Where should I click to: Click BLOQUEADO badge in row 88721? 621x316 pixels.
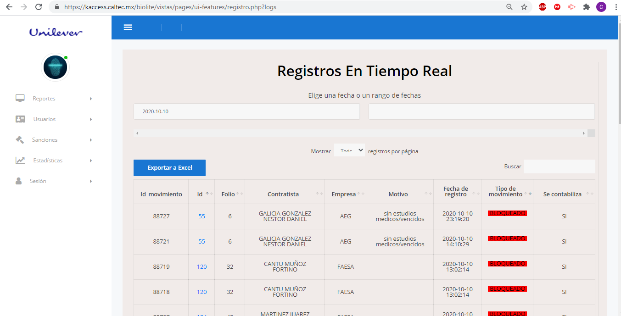coord(507,238)
